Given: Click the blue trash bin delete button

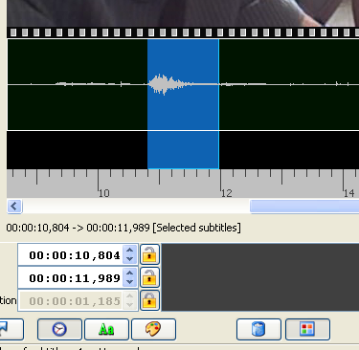Looking at the screenshot, I should [x=258, y=329].
